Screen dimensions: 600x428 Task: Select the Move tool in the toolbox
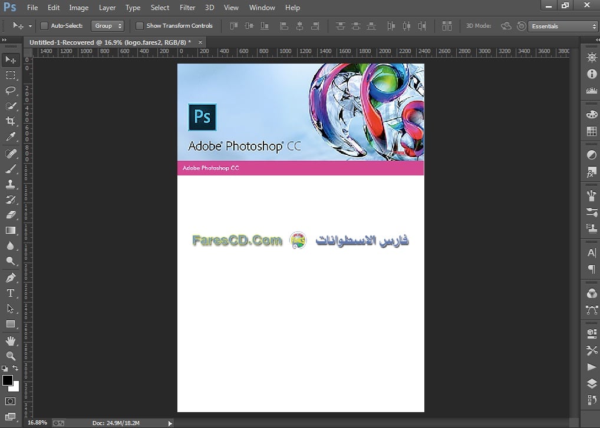click(x=11, y=59)
